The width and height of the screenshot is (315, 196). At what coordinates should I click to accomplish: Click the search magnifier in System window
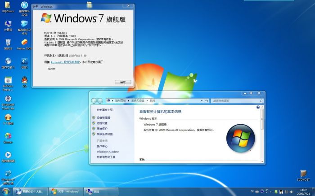click(x=261, y=101)
